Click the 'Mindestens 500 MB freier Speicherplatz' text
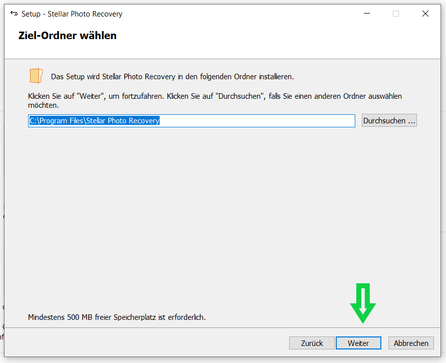 coord(117,317)
